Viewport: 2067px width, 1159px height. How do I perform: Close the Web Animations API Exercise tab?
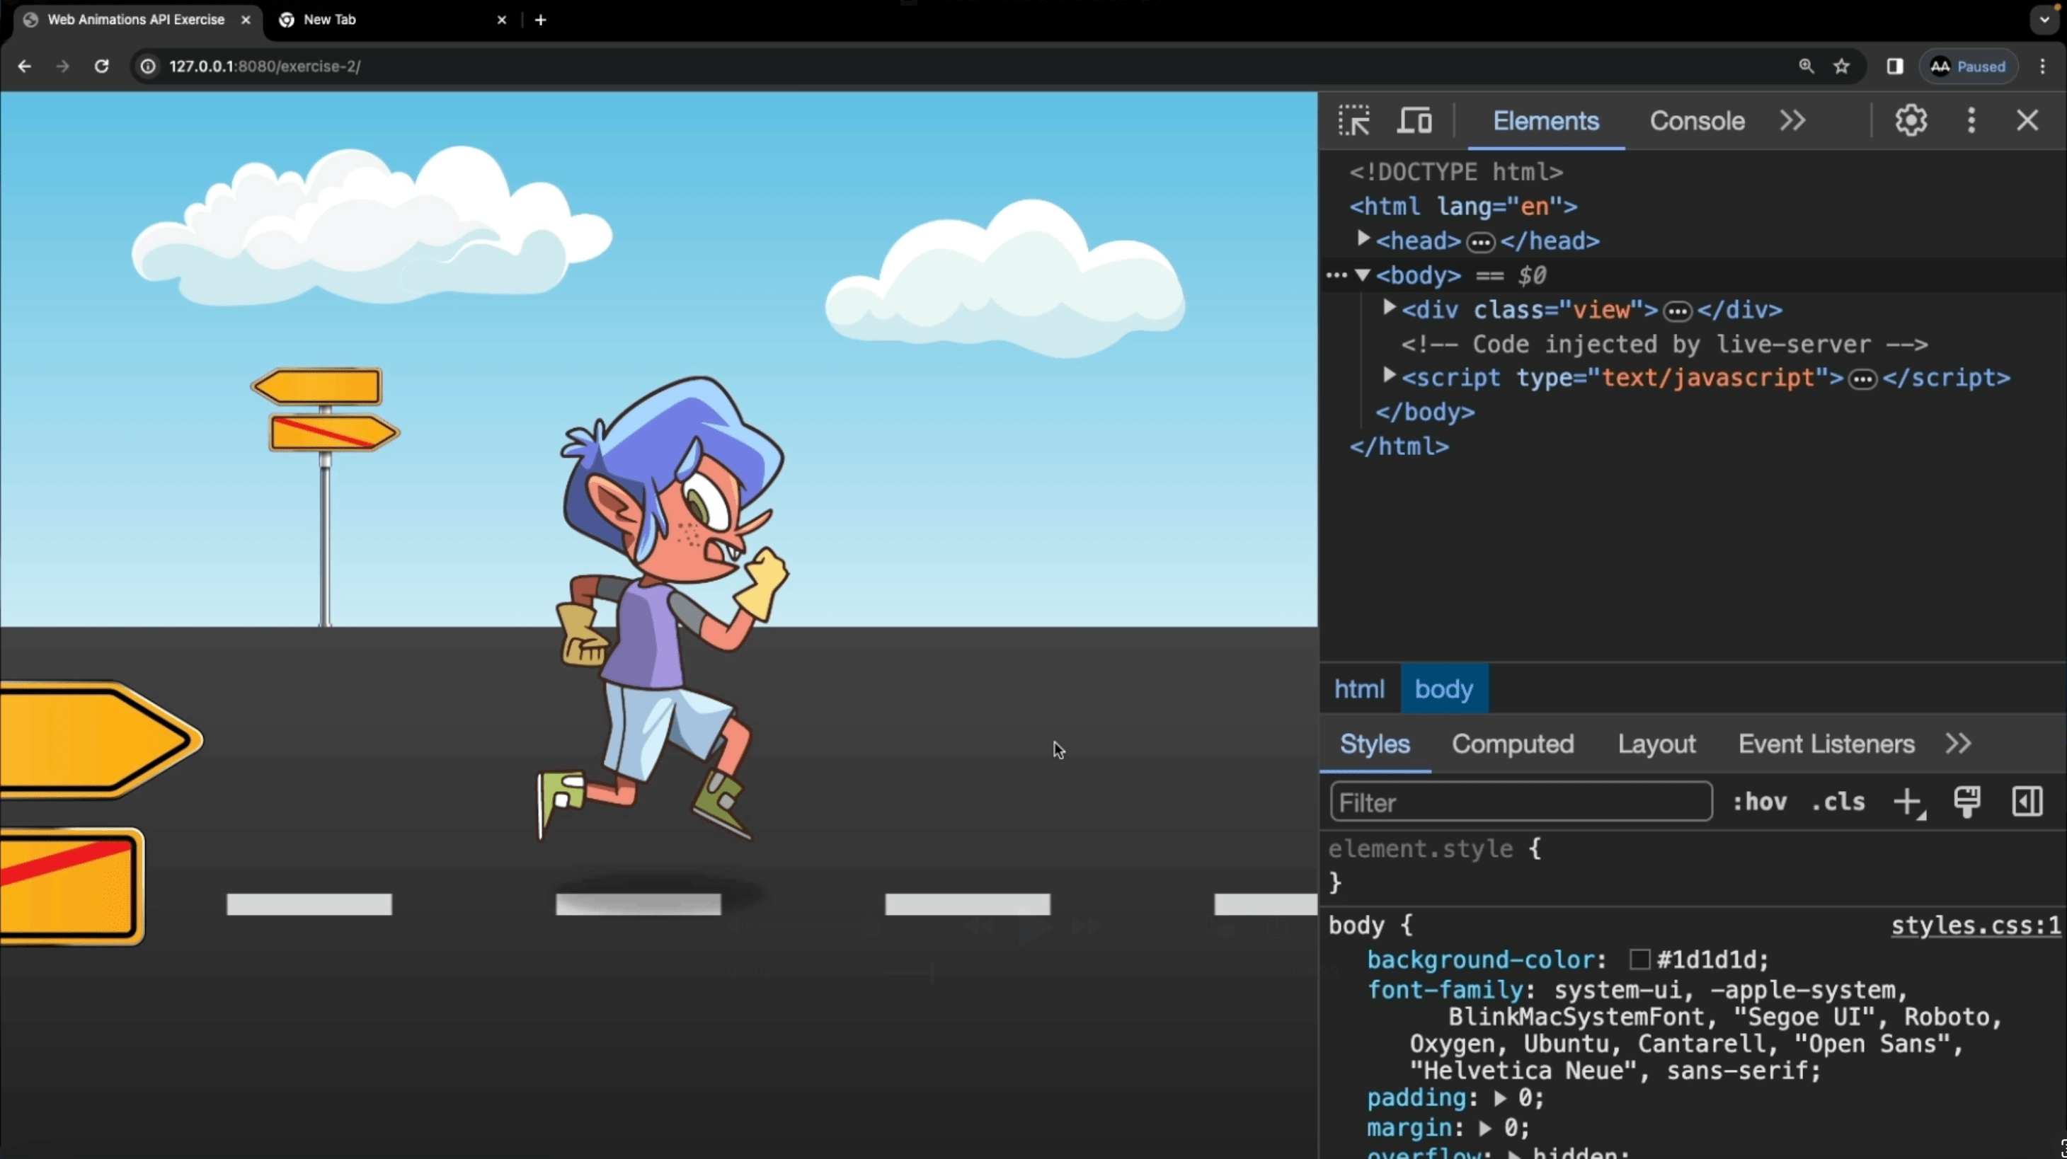pyautogui.click(x=246, y=20)
